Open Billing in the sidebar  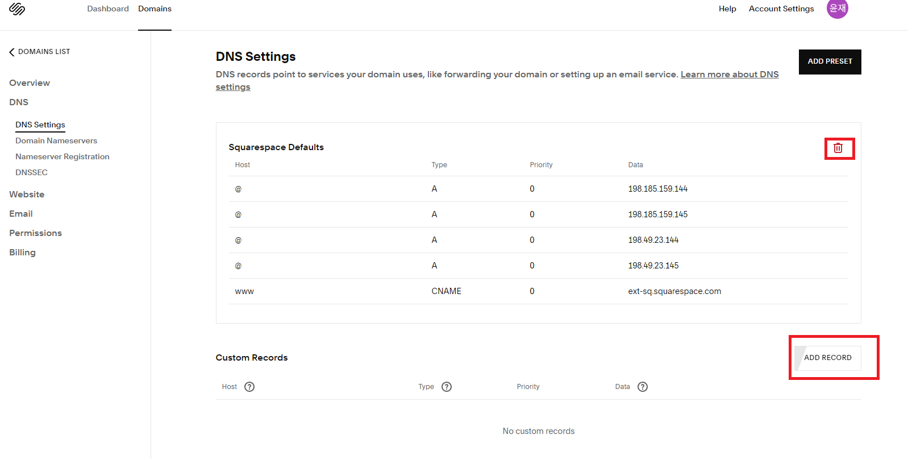[22, 253]
